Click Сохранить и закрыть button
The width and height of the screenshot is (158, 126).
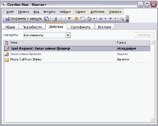[24, 19]
